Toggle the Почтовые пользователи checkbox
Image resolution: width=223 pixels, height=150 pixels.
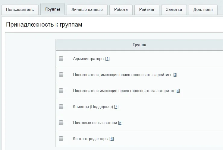61,123
